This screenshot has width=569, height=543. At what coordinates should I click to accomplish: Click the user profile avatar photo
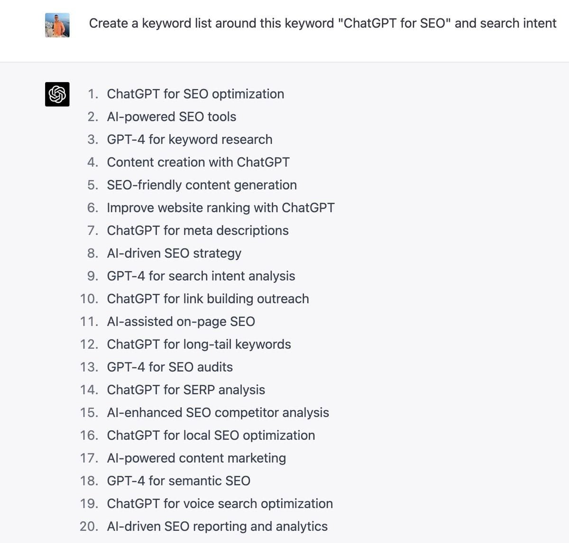[x=57, y=25]
